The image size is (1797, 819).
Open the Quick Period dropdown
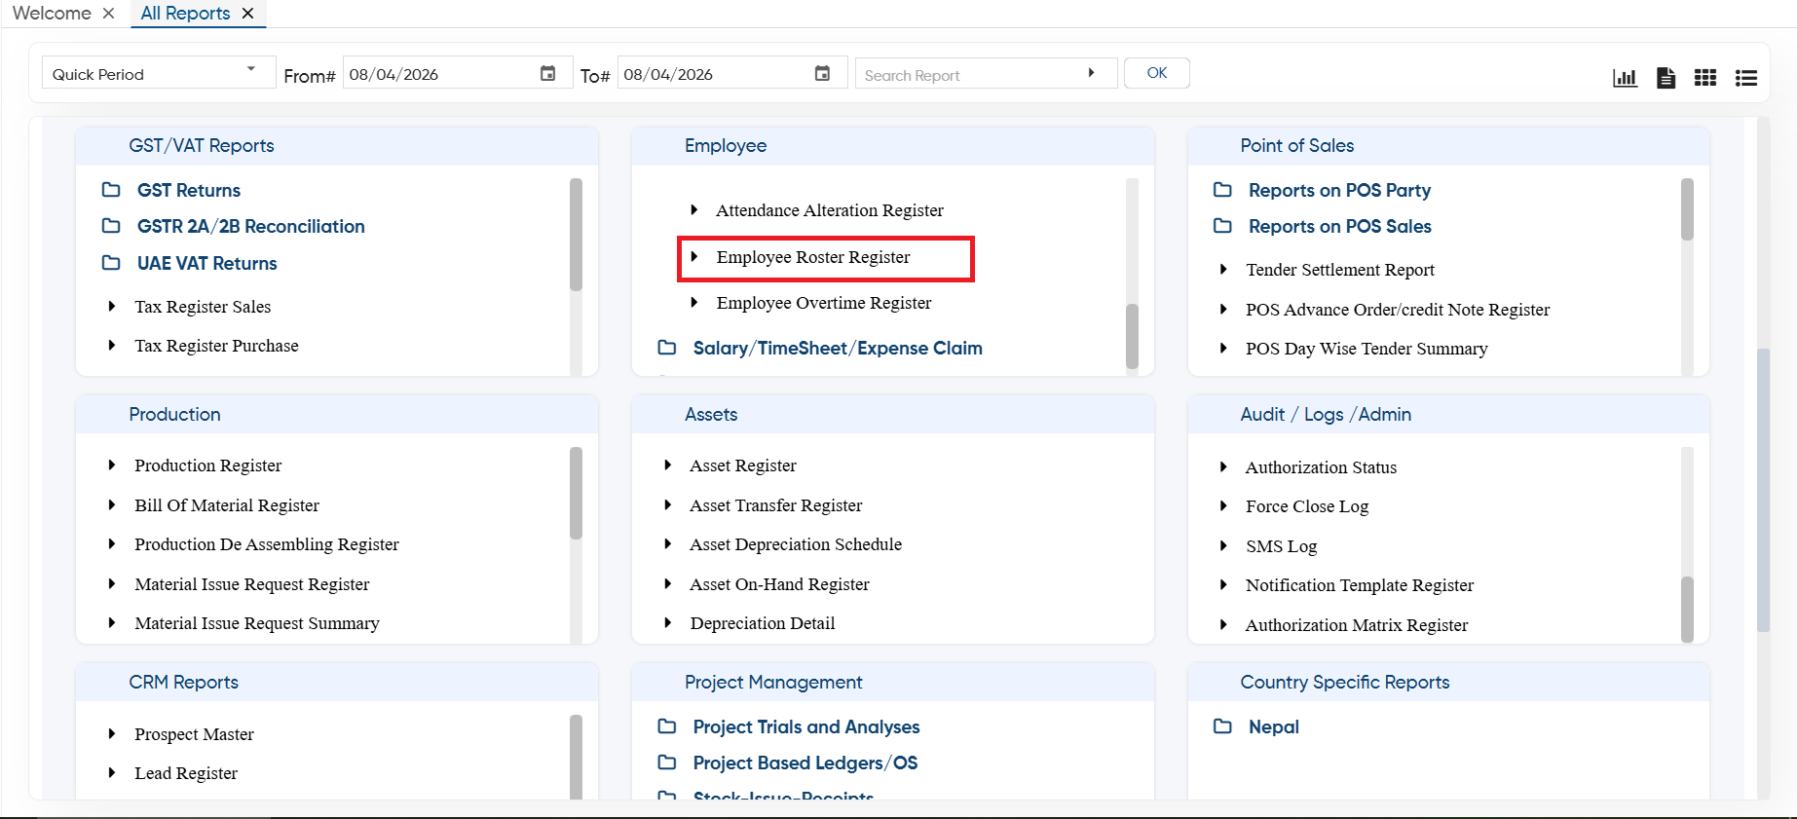point(159,73)
